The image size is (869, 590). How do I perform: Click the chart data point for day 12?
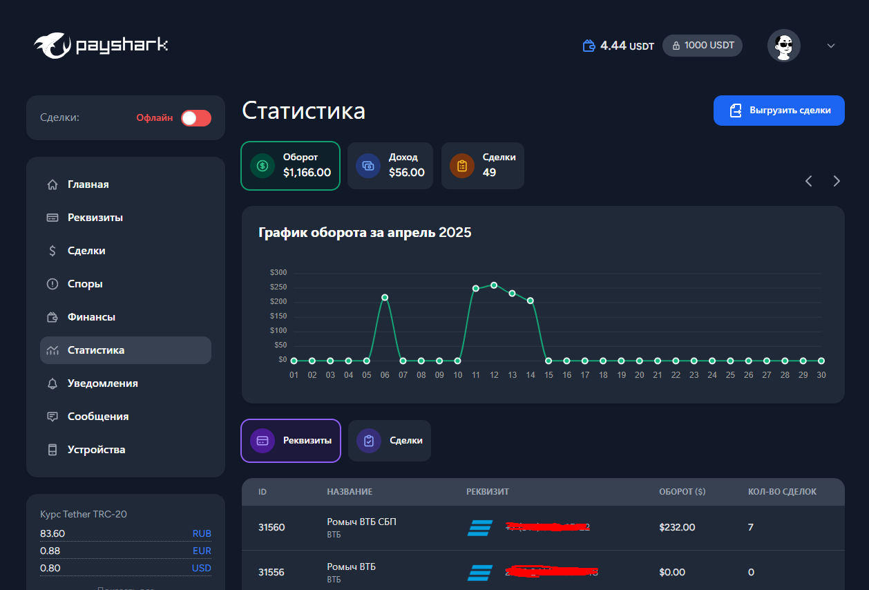(x=494, y=285)
